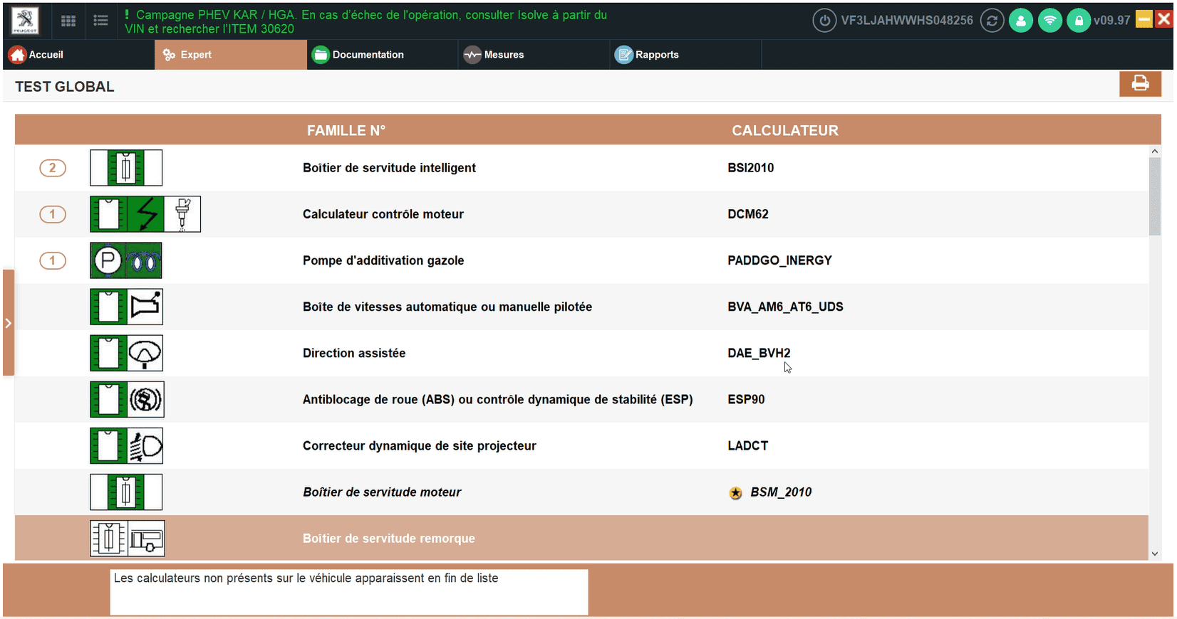Click the Wi-Fi connection status icon

(1050, 21)
